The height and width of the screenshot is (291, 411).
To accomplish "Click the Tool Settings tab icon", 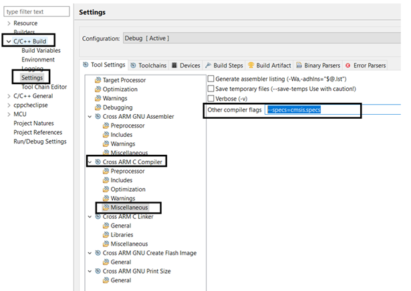I will click(x=86, y=64).
